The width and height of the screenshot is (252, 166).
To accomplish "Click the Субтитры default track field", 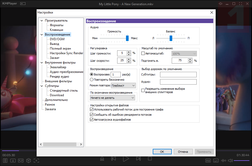I will point(178,74).
